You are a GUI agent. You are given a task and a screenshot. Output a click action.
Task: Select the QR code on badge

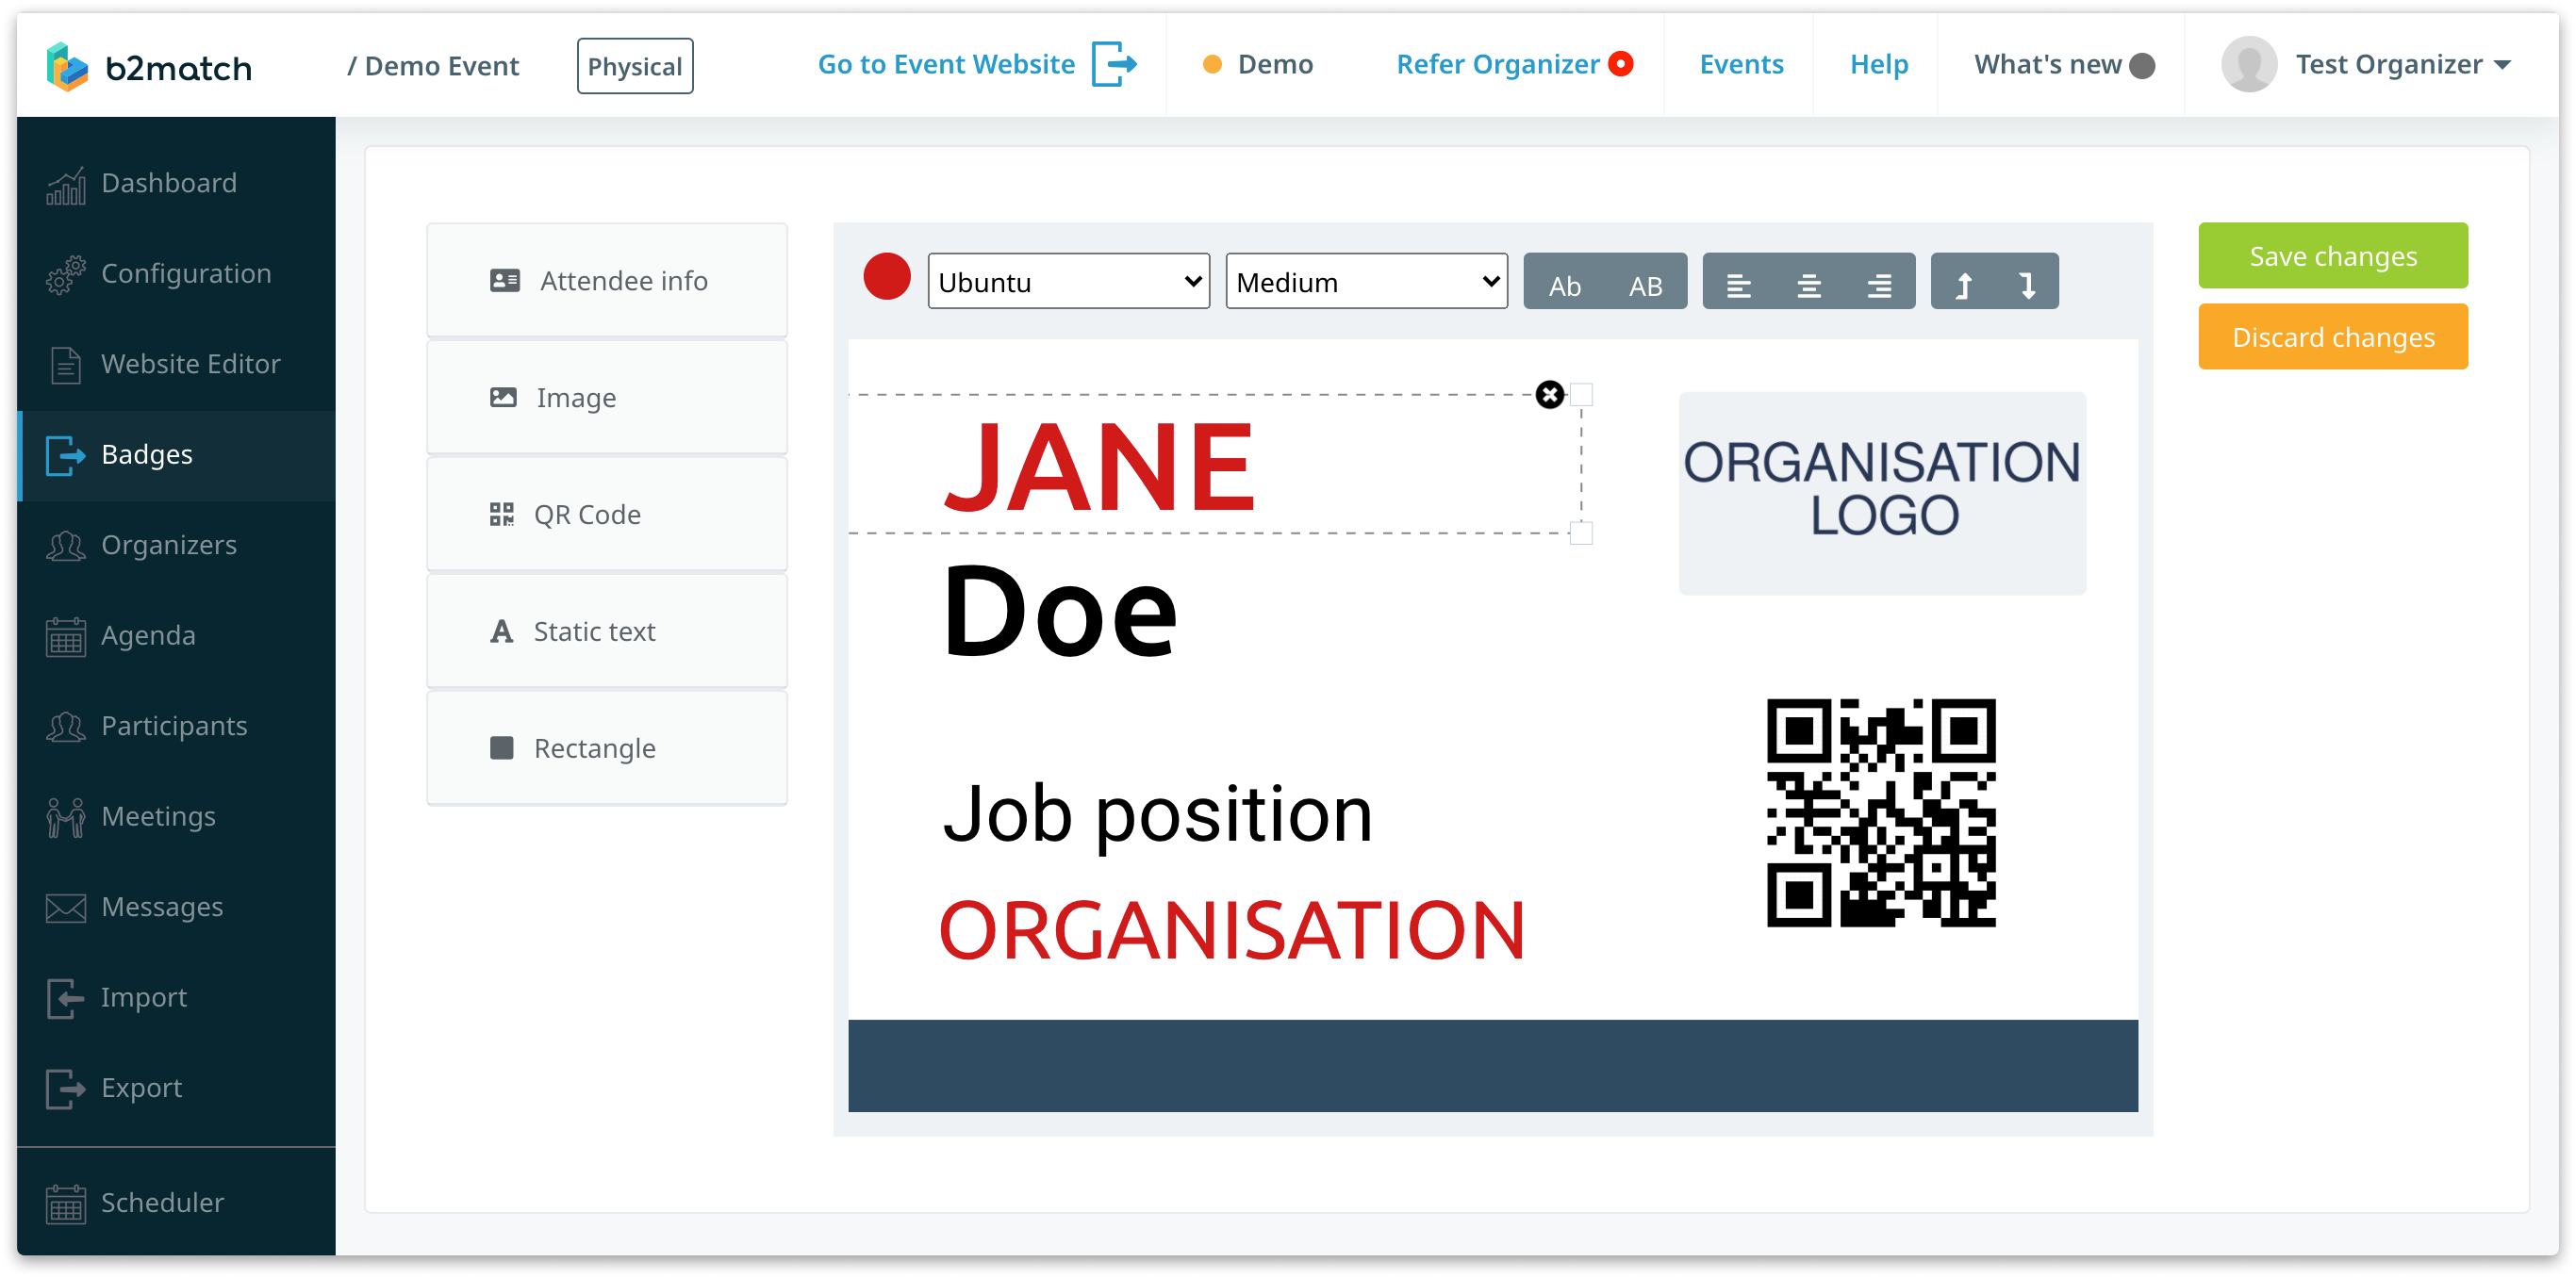[x=1881, y=812]
